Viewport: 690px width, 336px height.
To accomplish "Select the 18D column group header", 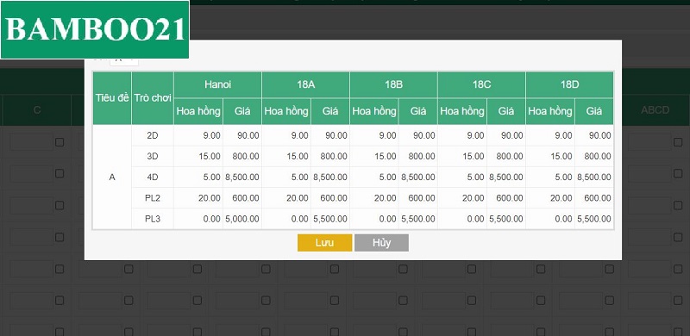I will (569, 85).
